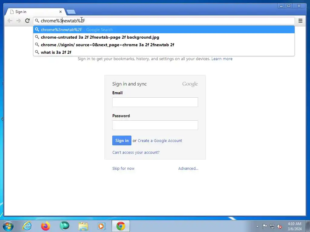
Task: Click the Chrome back arrow button
Action: coord(10,21)
